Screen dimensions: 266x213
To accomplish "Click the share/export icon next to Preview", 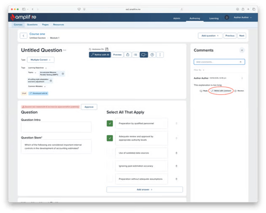I will point(128,55).
